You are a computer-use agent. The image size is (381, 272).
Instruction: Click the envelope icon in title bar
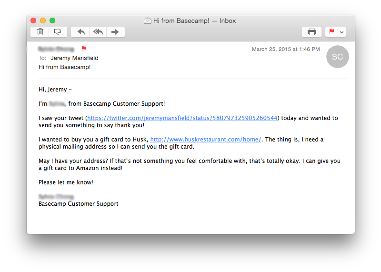[148, 21]
